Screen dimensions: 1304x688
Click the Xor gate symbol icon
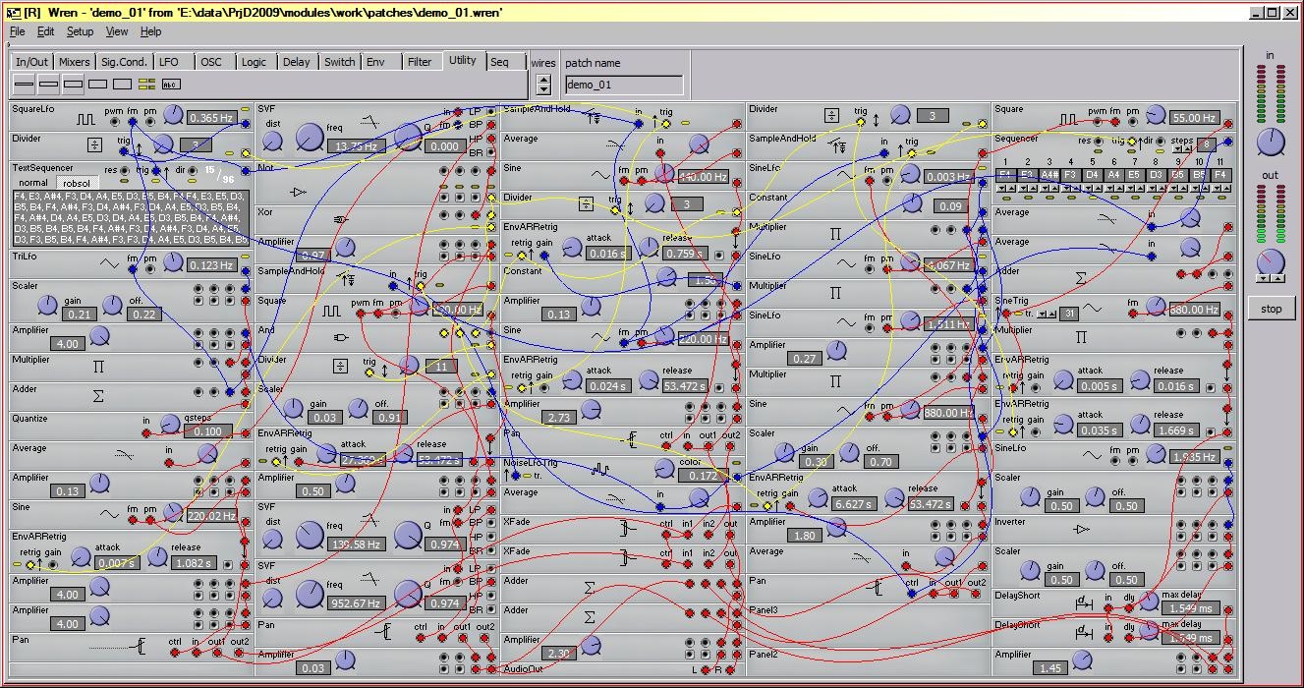tap(341, 220)
